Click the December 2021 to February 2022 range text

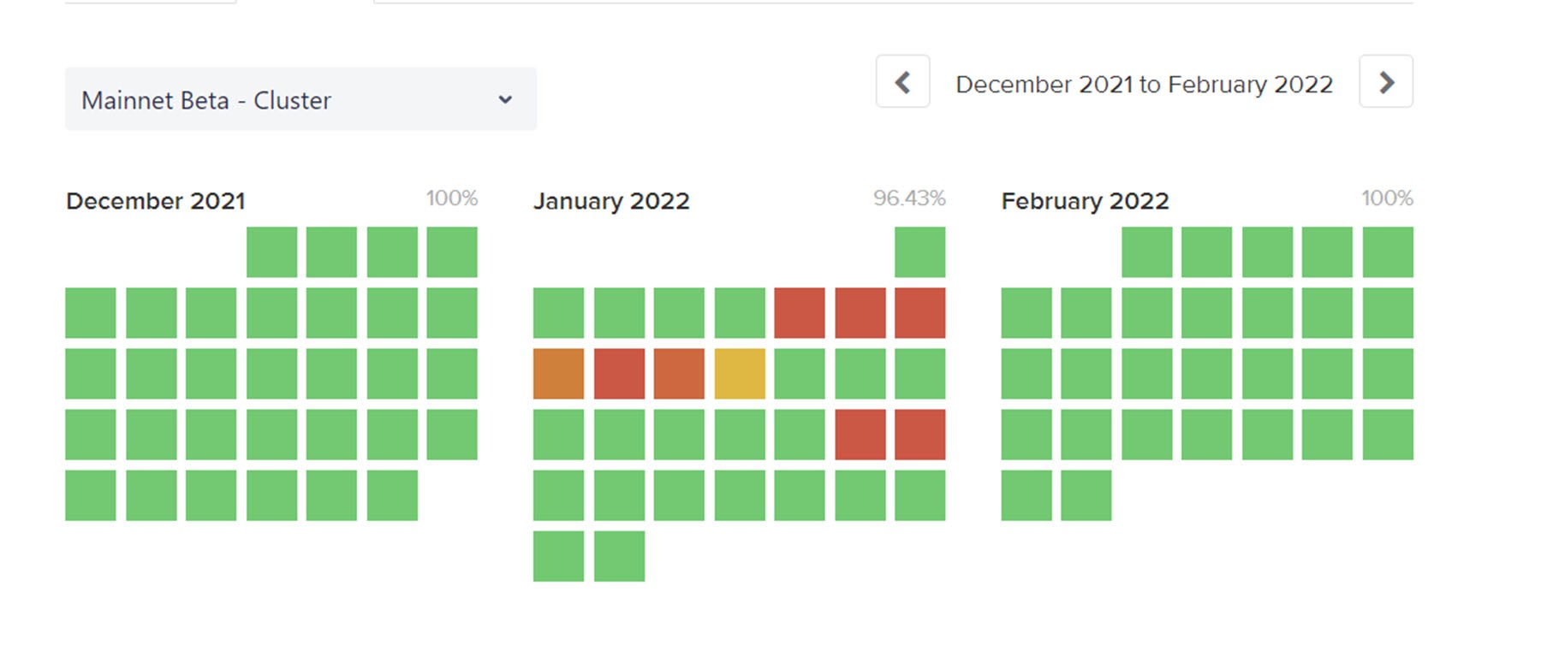[x=1144, y=85]
